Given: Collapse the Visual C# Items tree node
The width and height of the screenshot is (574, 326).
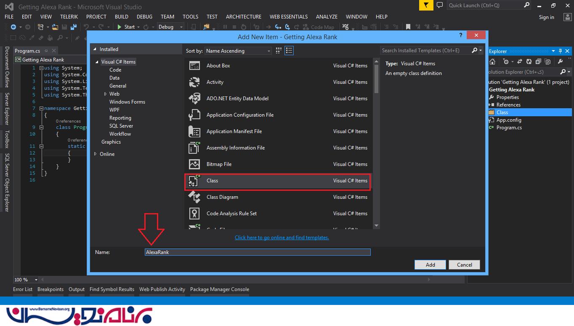Looking at the screenshot, I should tap(97, 62).
